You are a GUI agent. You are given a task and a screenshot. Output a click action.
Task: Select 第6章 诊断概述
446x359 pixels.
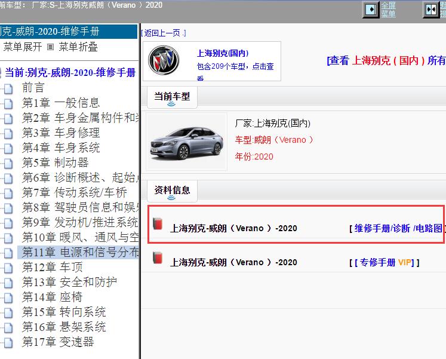[x=80, y=177]
